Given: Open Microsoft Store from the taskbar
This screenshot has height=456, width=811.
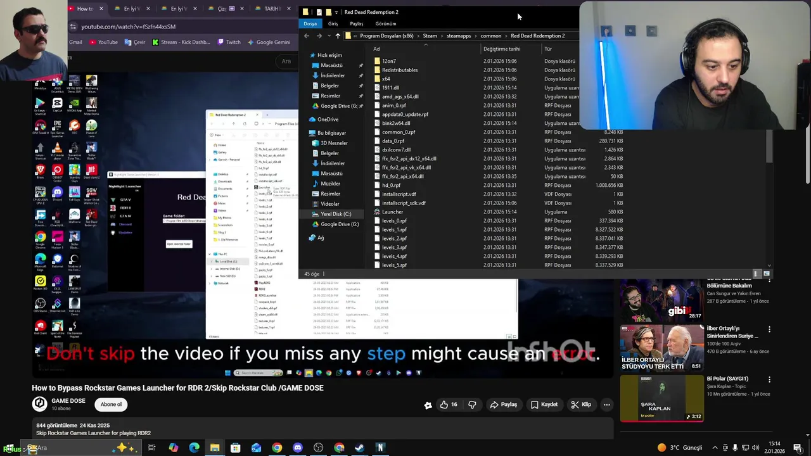Looking at the screenshot, I should click(235, 448).
